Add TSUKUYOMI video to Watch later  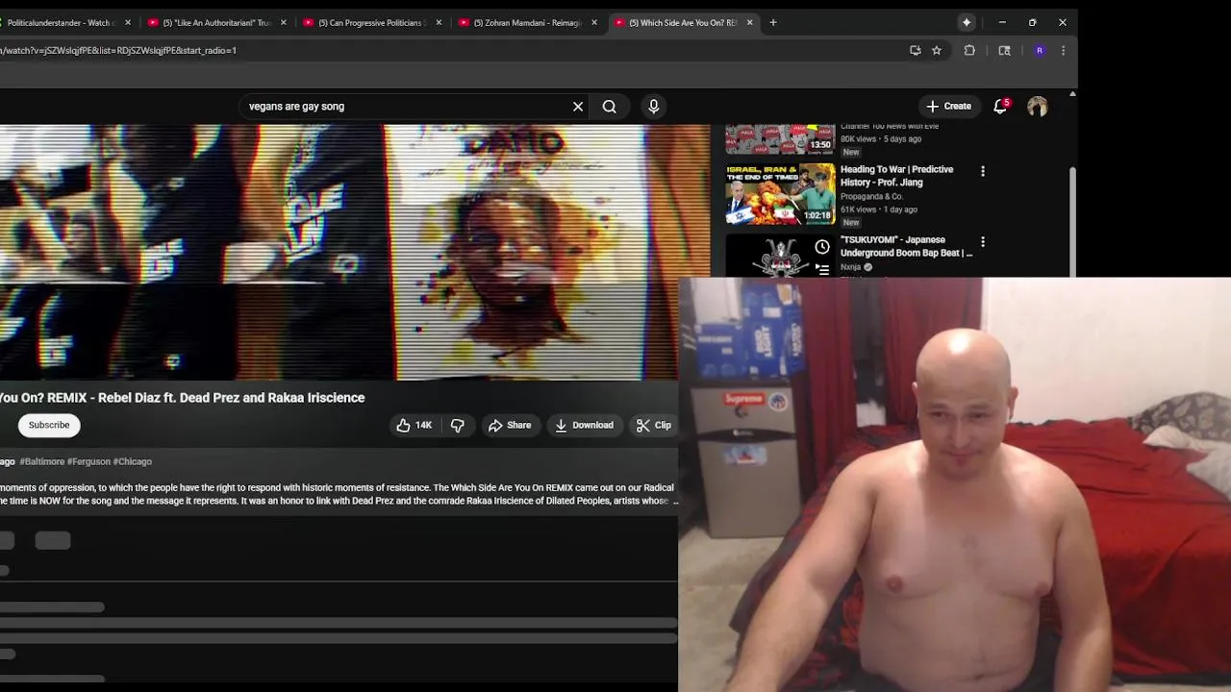click(822, 247)
